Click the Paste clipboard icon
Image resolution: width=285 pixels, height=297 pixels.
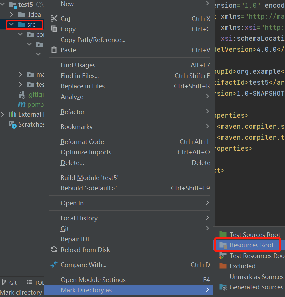54,50
